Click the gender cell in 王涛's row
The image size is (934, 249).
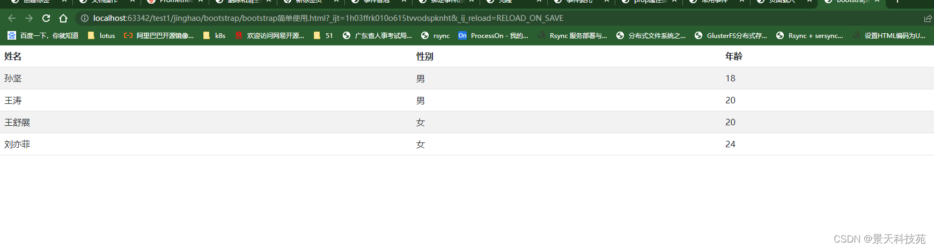(x=421, y=100)
